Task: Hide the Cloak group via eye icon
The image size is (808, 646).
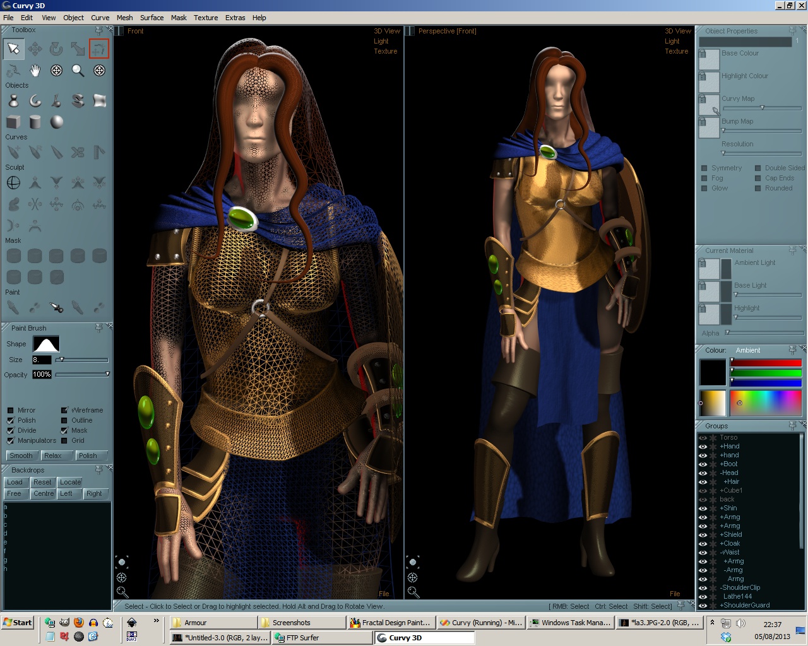Action: [x=703, y=543]
